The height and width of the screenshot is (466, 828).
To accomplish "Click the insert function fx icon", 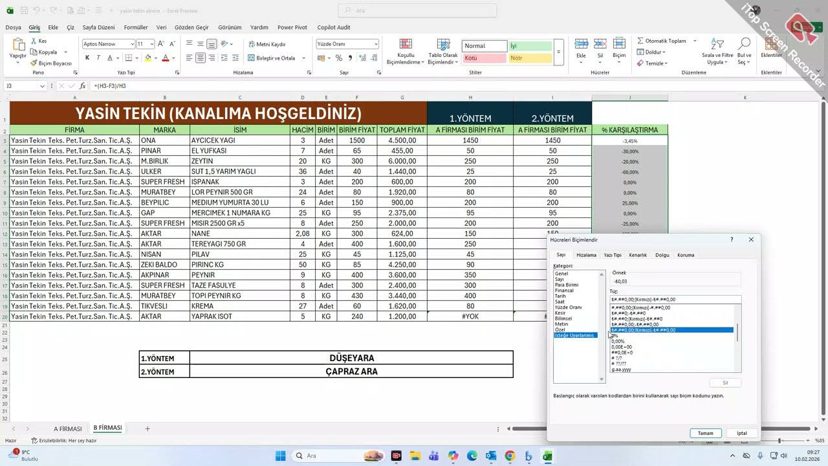I will click(x=82, y=85).
